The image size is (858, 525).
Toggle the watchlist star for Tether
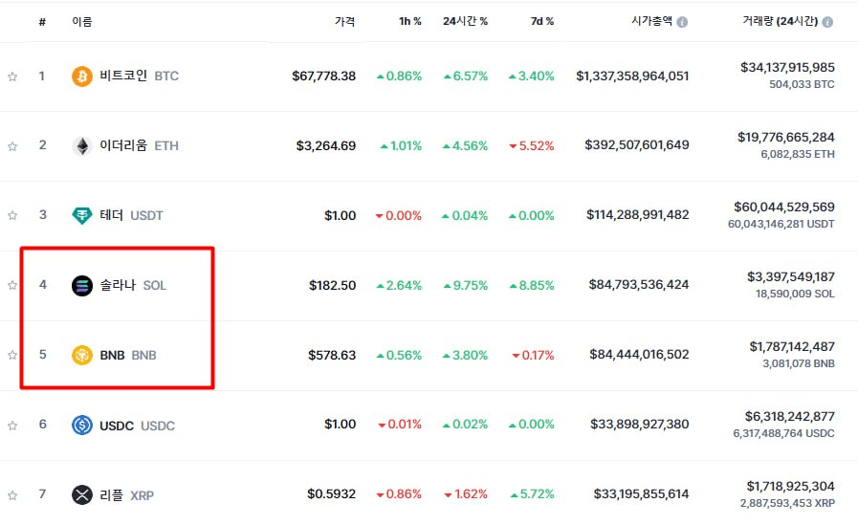pyautogui.click(x=12, y=215)
